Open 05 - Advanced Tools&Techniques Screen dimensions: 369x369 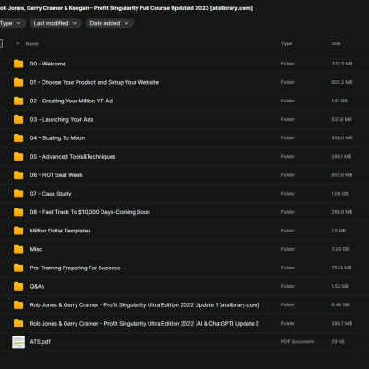[x=73, y=157]
